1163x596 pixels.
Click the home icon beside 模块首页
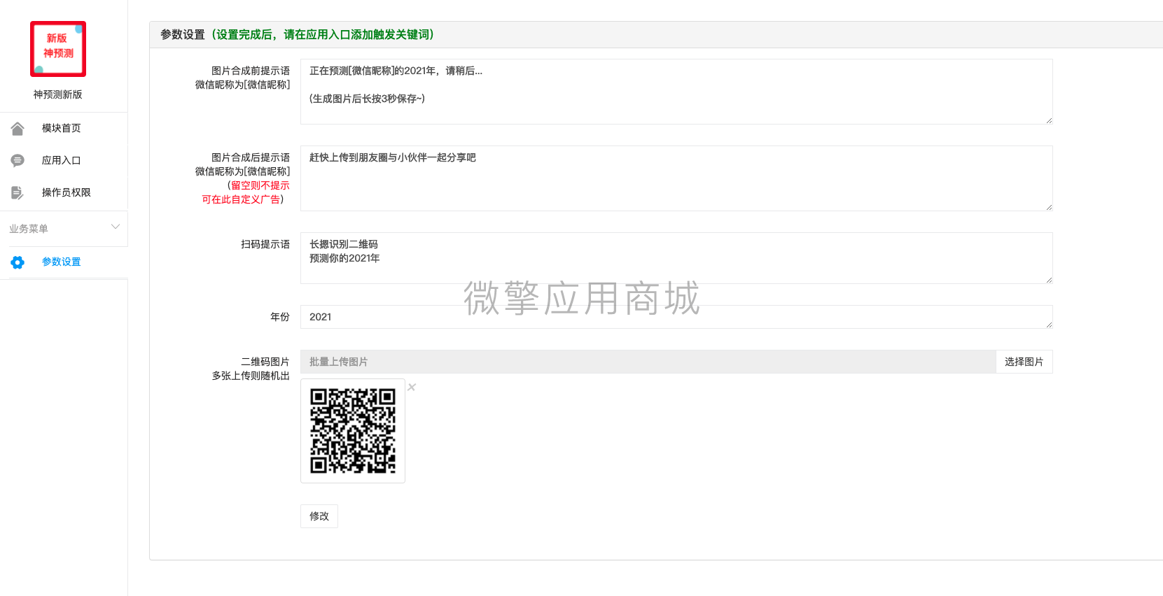click(x=18, y=128)
